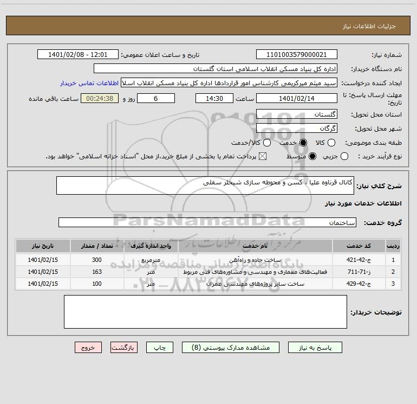Click the deadline time field 14:30
Viewport: 417px width, 404px height.
pyautogui.click(x=214, y=98)
